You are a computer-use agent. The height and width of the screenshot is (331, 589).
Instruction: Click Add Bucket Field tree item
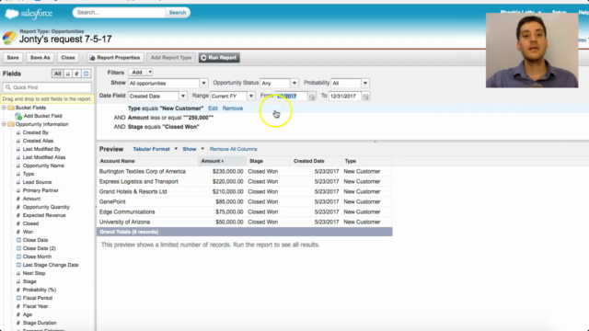pyautogui.click(x=42, y=116)
